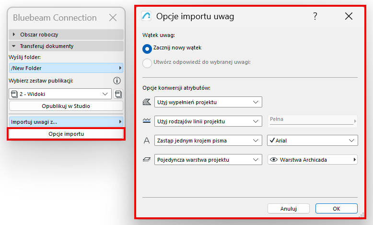Open the 'Użyj rodzajów linii projektu' dropdown
This screenshot has height=225, width=373.
pyautogui.click(x=208, y=121)
